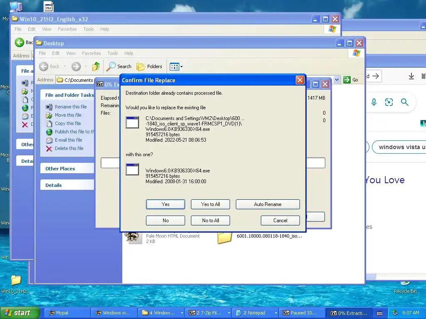Switch to Paused 33... 7-Zip taskbar button
The width and height of the screenshot is (426, 319).
(303, 313)
